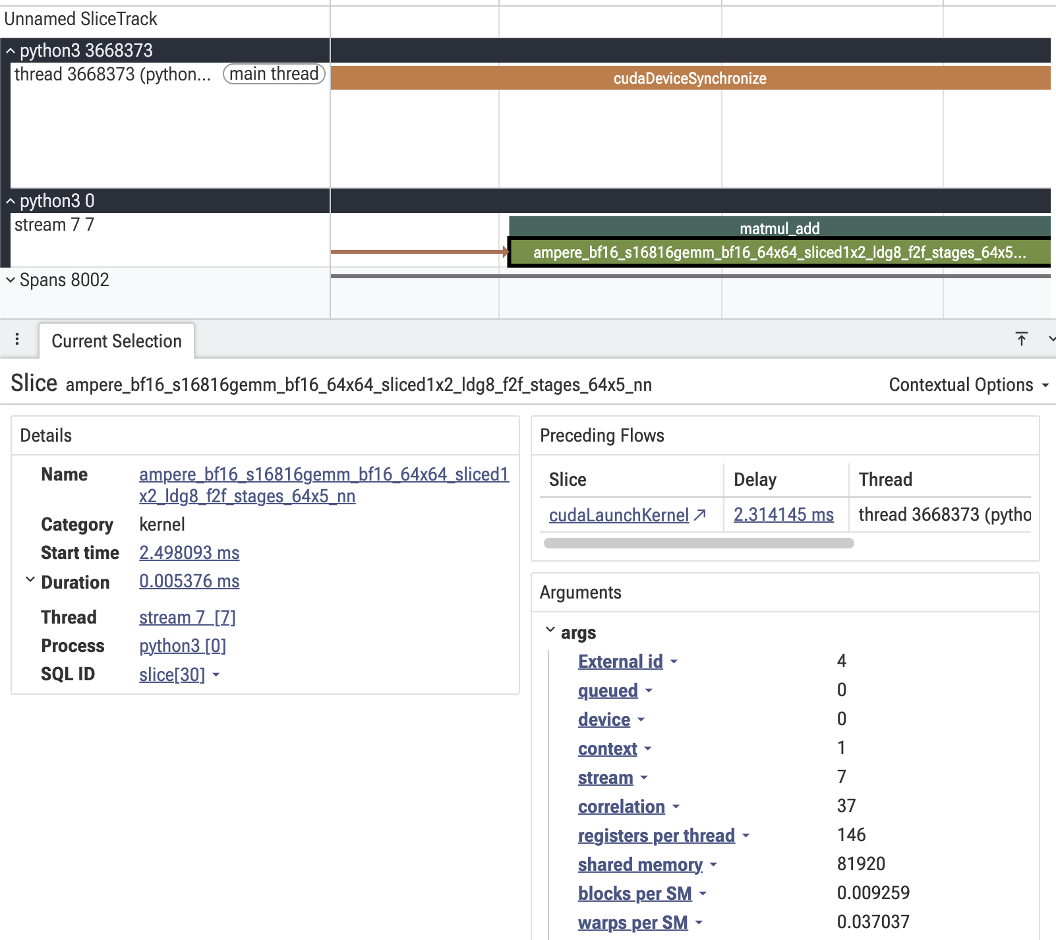The image size is (1056, 940).
Task: Select the Current Selection tab
Action: 117,341
